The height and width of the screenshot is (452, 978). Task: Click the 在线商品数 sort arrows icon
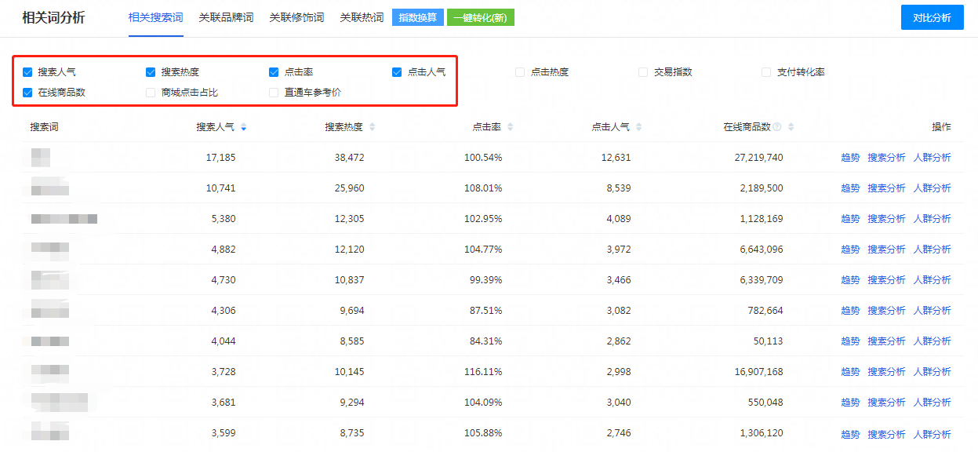[x=791, y=127]
